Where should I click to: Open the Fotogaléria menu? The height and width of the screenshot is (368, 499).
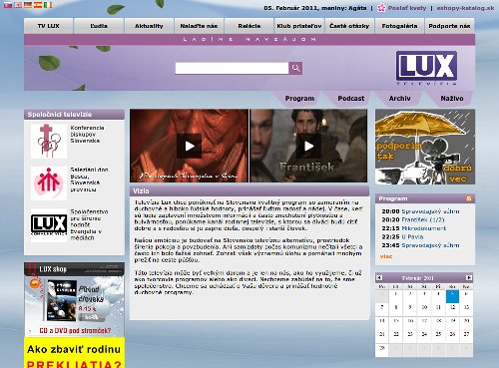pos(399,26)
